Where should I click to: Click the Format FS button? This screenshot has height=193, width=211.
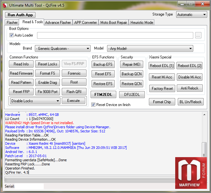point(48,73)
